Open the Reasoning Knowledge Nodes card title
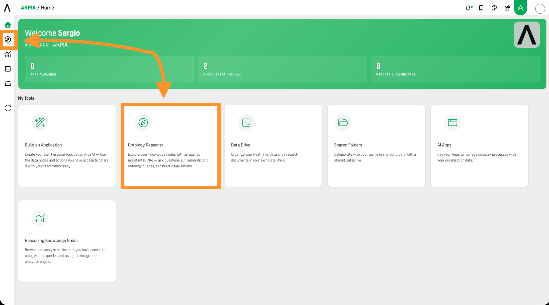This screenshot has height=305, width=549. pos(52,241)
